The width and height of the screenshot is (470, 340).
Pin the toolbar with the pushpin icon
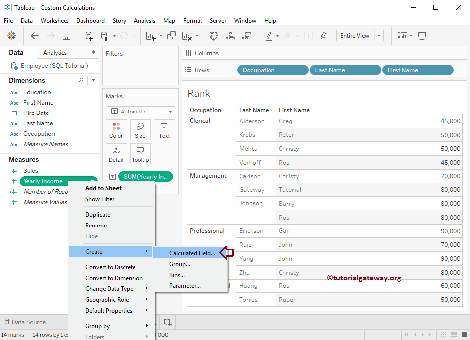(x=323, y=35)
